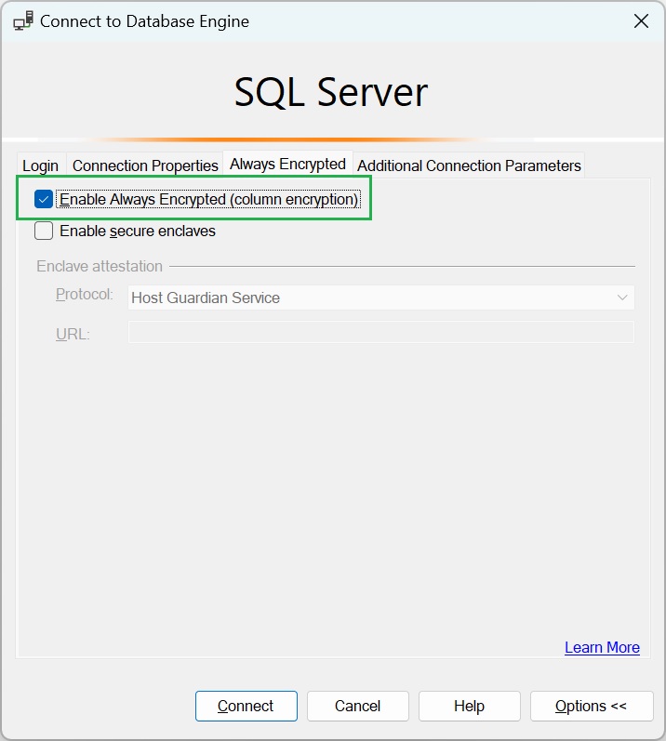Tick the Enable secure enclaves checkbox

tap(44, 231)
